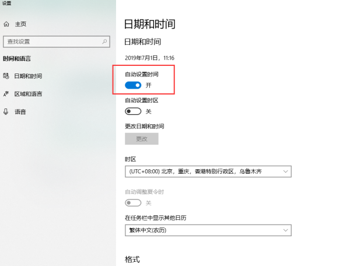Viewport: 350px width, 266px height.
Task: Click the 格式 section heading
Action: [132, 259]
